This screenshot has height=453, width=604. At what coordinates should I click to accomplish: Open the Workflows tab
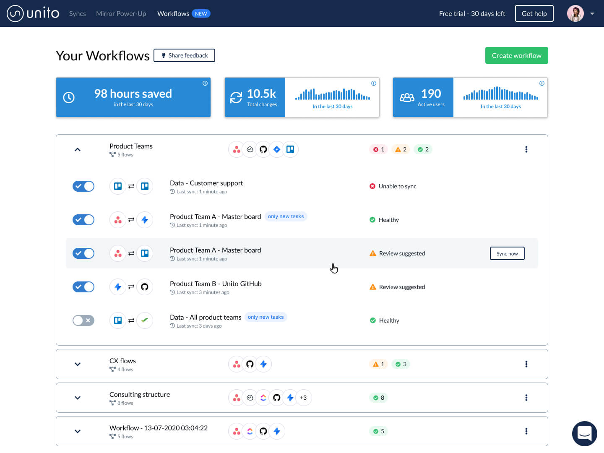[173, 13]
